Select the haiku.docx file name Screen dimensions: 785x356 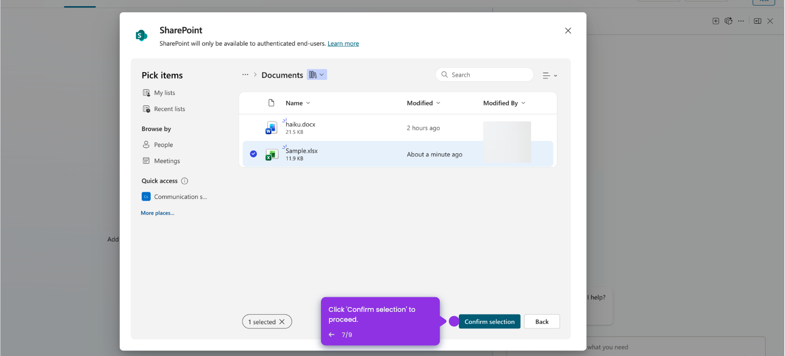(x=300, y=124)
